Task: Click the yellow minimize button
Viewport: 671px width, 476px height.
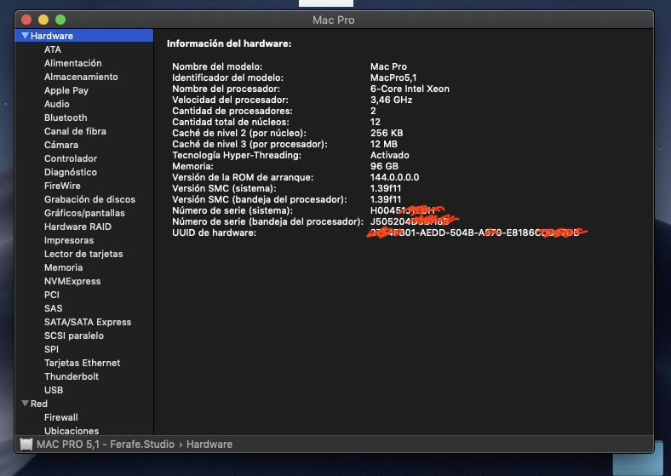Action: (x=43, y=20)
